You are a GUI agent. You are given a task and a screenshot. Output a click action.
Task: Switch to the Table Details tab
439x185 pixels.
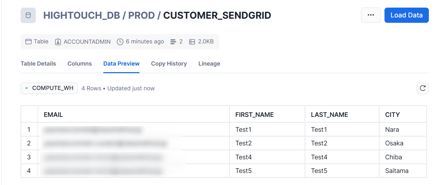38,64
